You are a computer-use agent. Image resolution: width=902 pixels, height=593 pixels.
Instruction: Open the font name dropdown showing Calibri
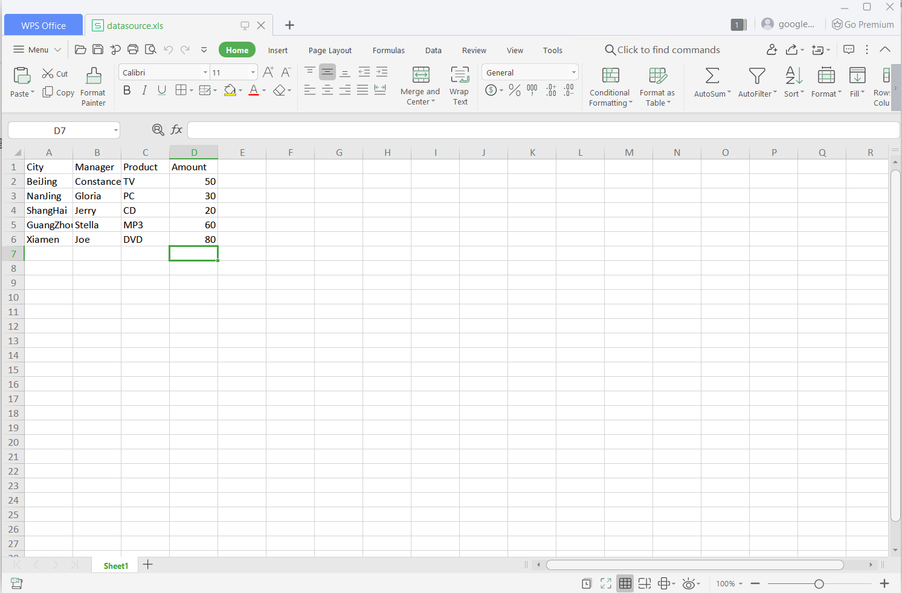pos(205,72)
